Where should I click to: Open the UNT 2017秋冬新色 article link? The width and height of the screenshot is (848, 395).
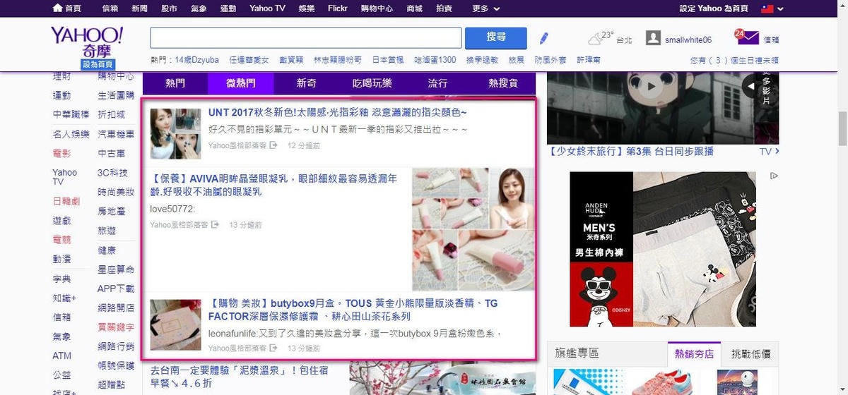click(x=337, y=113)
